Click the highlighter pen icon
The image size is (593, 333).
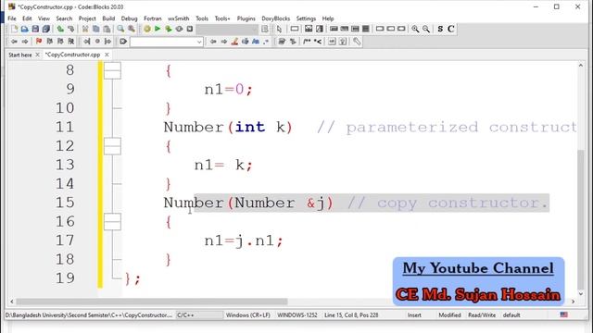pos(234,42)
